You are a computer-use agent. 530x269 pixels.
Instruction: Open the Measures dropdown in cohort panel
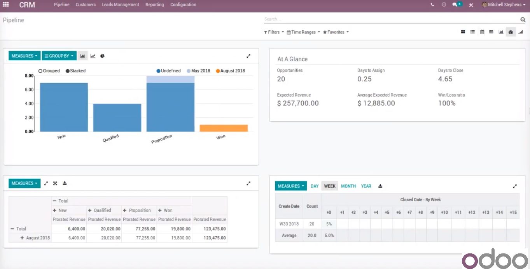coord(290,186)
